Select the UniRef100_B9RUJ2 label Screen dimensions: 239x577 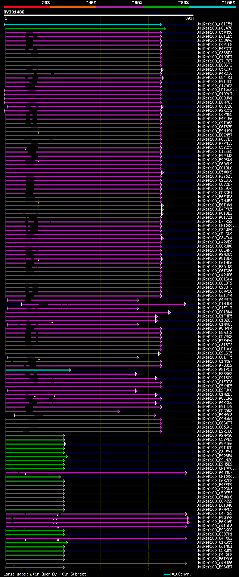click(215, 156)
